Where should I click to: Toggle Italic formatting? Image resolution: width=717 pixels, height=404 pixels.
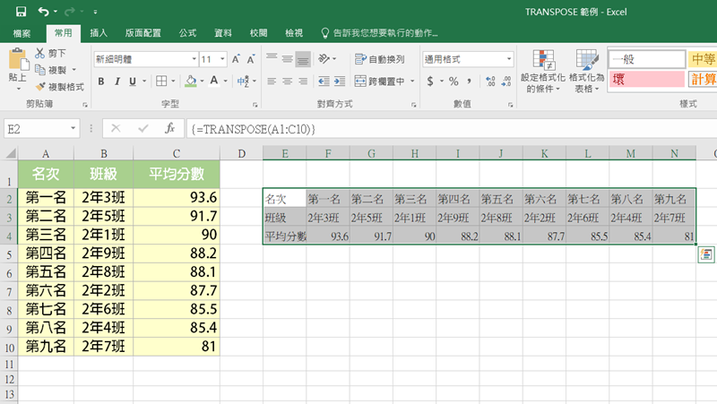(x=117, y=82)
